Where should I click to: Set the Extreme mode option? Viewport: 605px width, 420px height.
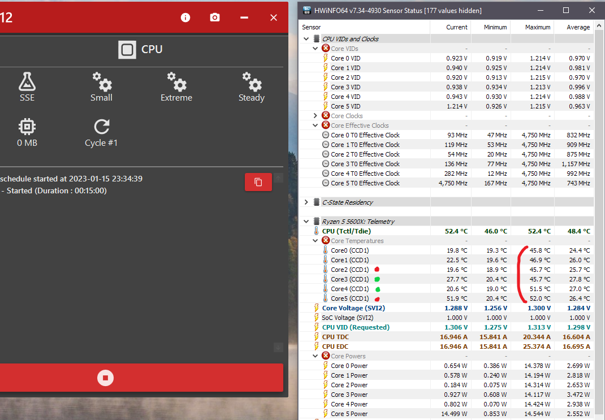[x=176, y=87]
